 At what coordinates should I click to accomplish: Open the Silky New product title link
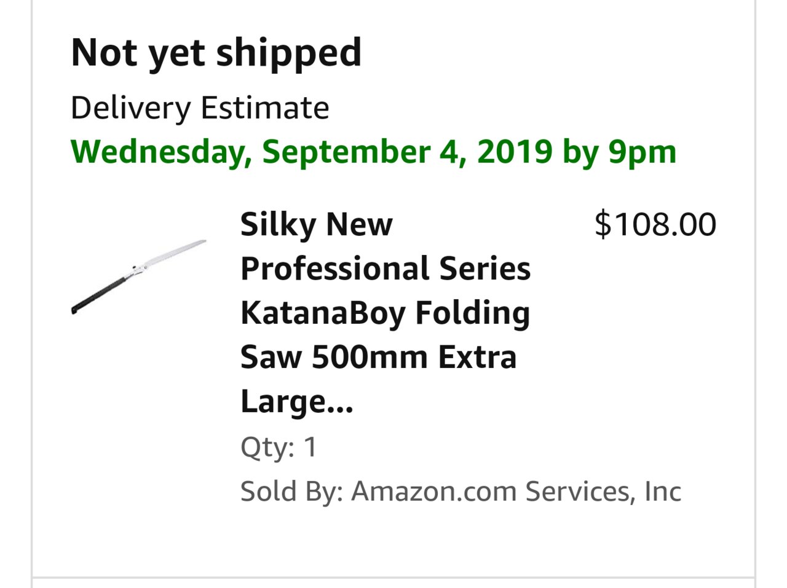[x=386, y=312]
